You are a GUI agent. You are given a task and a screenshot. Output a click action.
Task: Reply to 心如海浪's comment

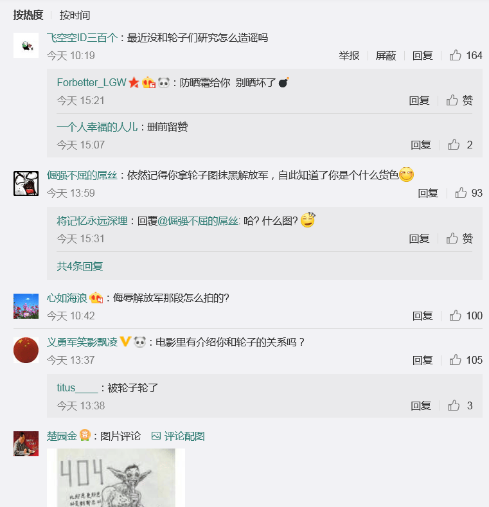pos(422,316)
